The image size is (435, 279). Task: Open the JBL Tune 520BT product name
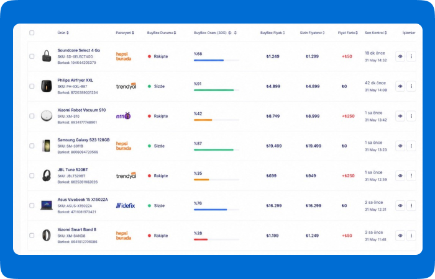(73, 170)
